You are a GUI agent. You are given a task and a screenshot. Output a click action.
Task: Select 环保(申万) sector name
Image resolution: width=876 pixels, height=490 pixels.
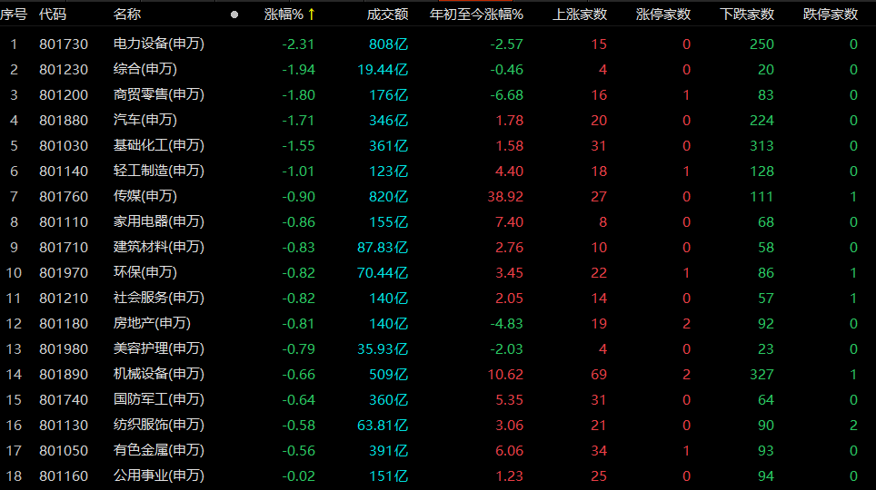tap(145, 272)
